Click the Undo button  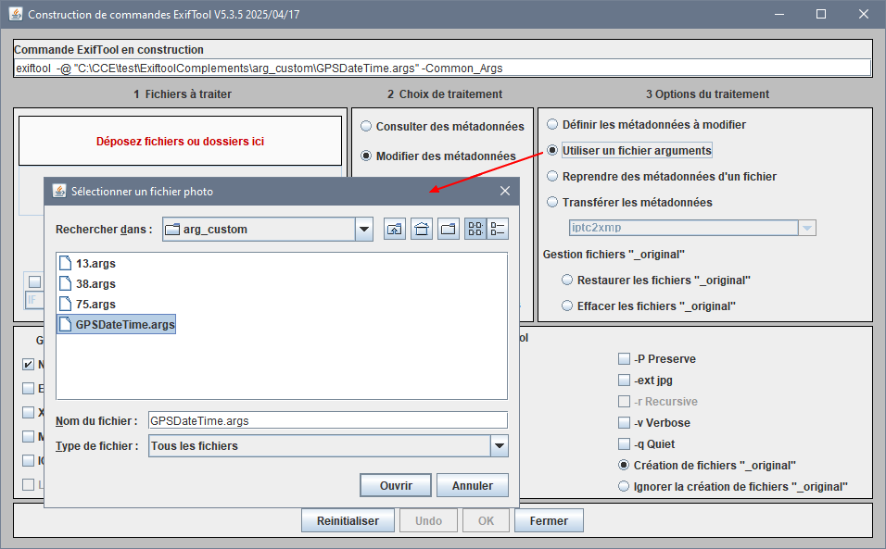click(x=428, y=521)
